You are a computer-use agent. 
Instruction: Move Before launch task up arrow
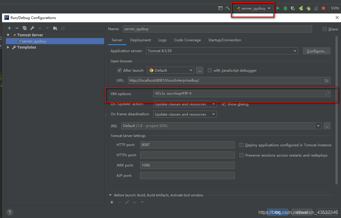[x=135, y=202]
